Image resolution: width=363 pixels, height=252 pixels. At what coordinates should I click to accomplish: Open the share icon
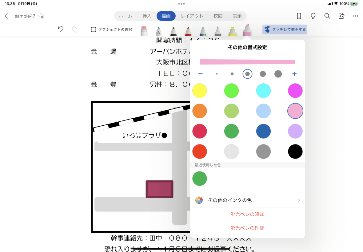point(341,16)
